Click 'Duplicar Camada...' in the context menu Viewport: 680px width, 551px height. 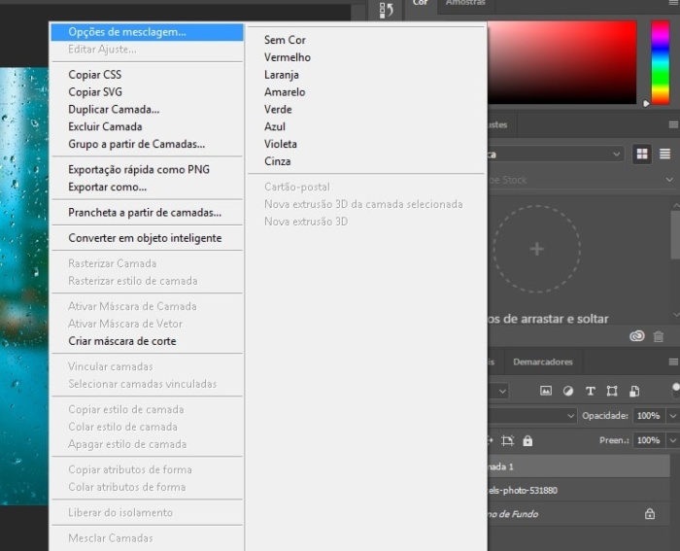tap(114, 109)
